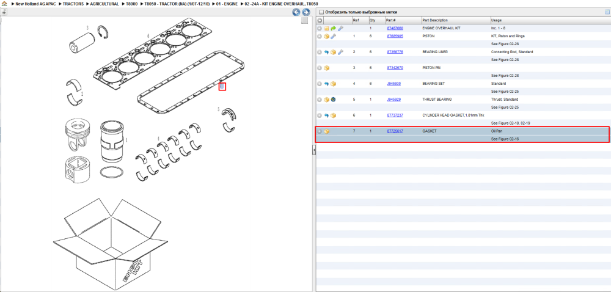Click the blue return arrow on BEARING LINER row

click(326, 52)
